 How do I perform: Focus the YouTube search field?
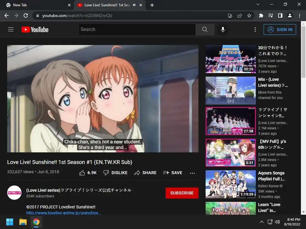[137, 30]
